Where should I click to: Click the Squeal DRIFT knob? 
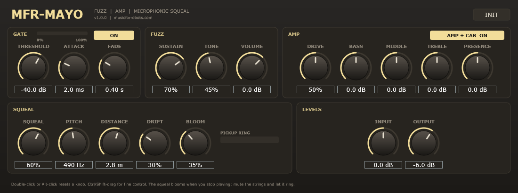tap(155, 143)
